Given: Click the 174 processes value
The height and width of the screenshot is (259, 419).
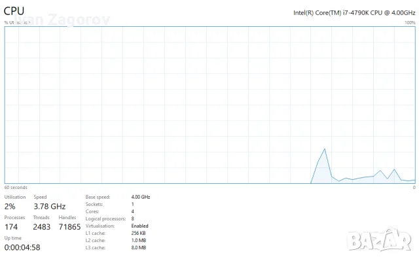Looking at the screenshot, I should 11,227.
